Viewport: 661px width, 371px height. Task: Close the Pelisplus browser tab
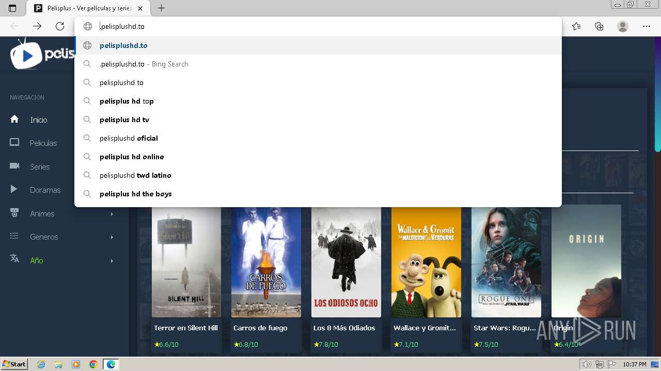pyautogui.click(x=140, y=8)
